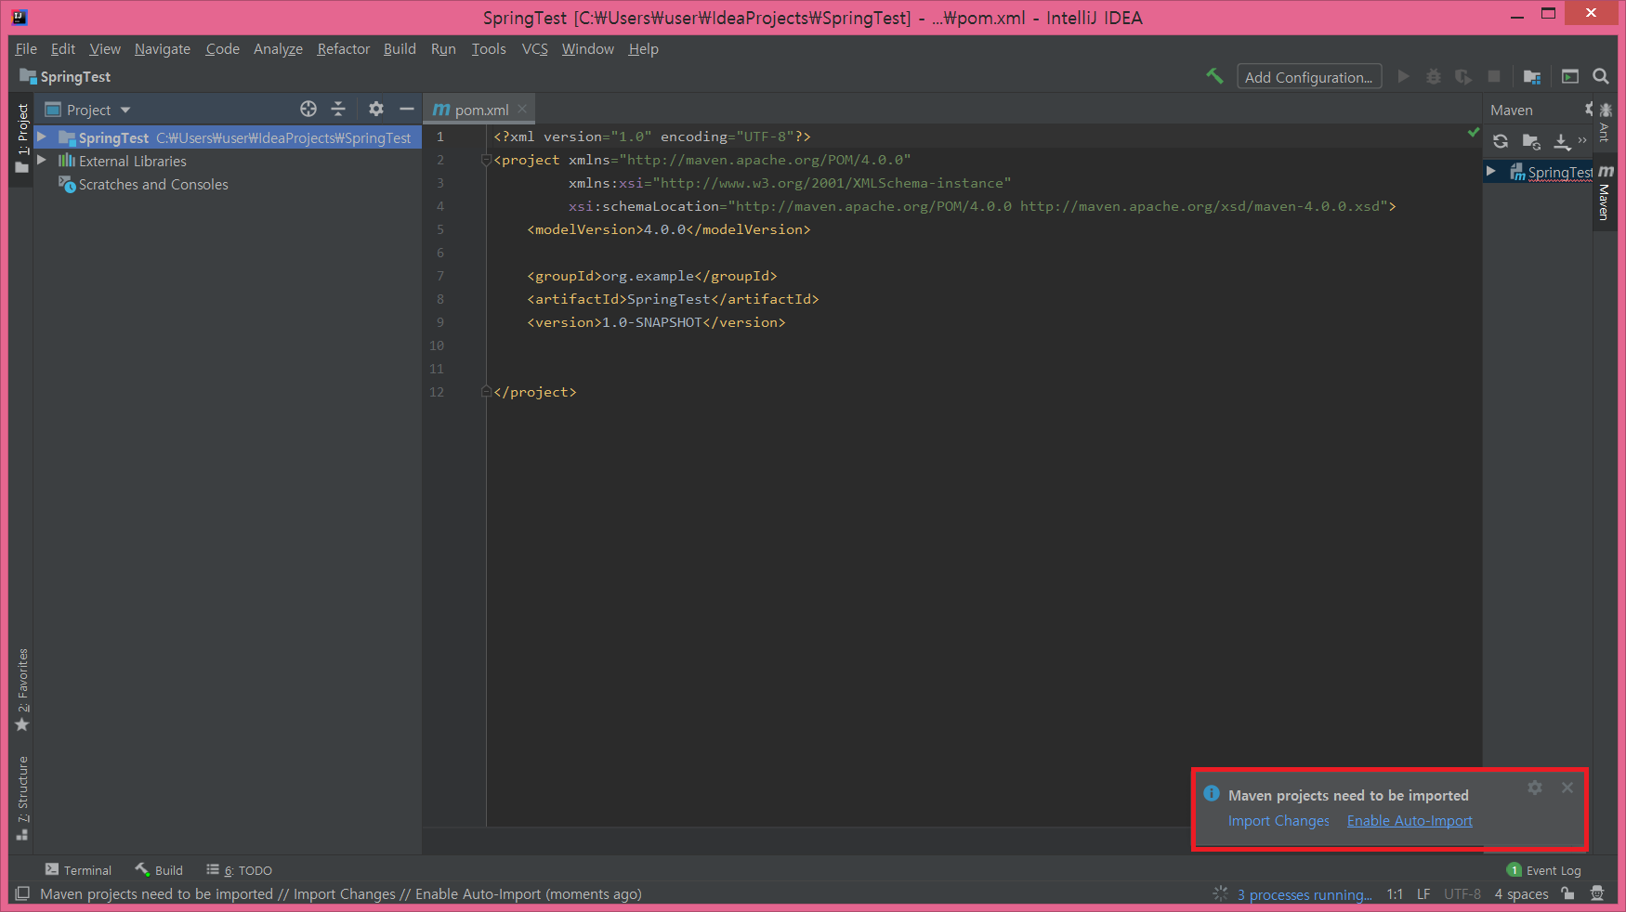
Task: Open the Tools menu
Action: pyautogui.click(x=489, y=48)
